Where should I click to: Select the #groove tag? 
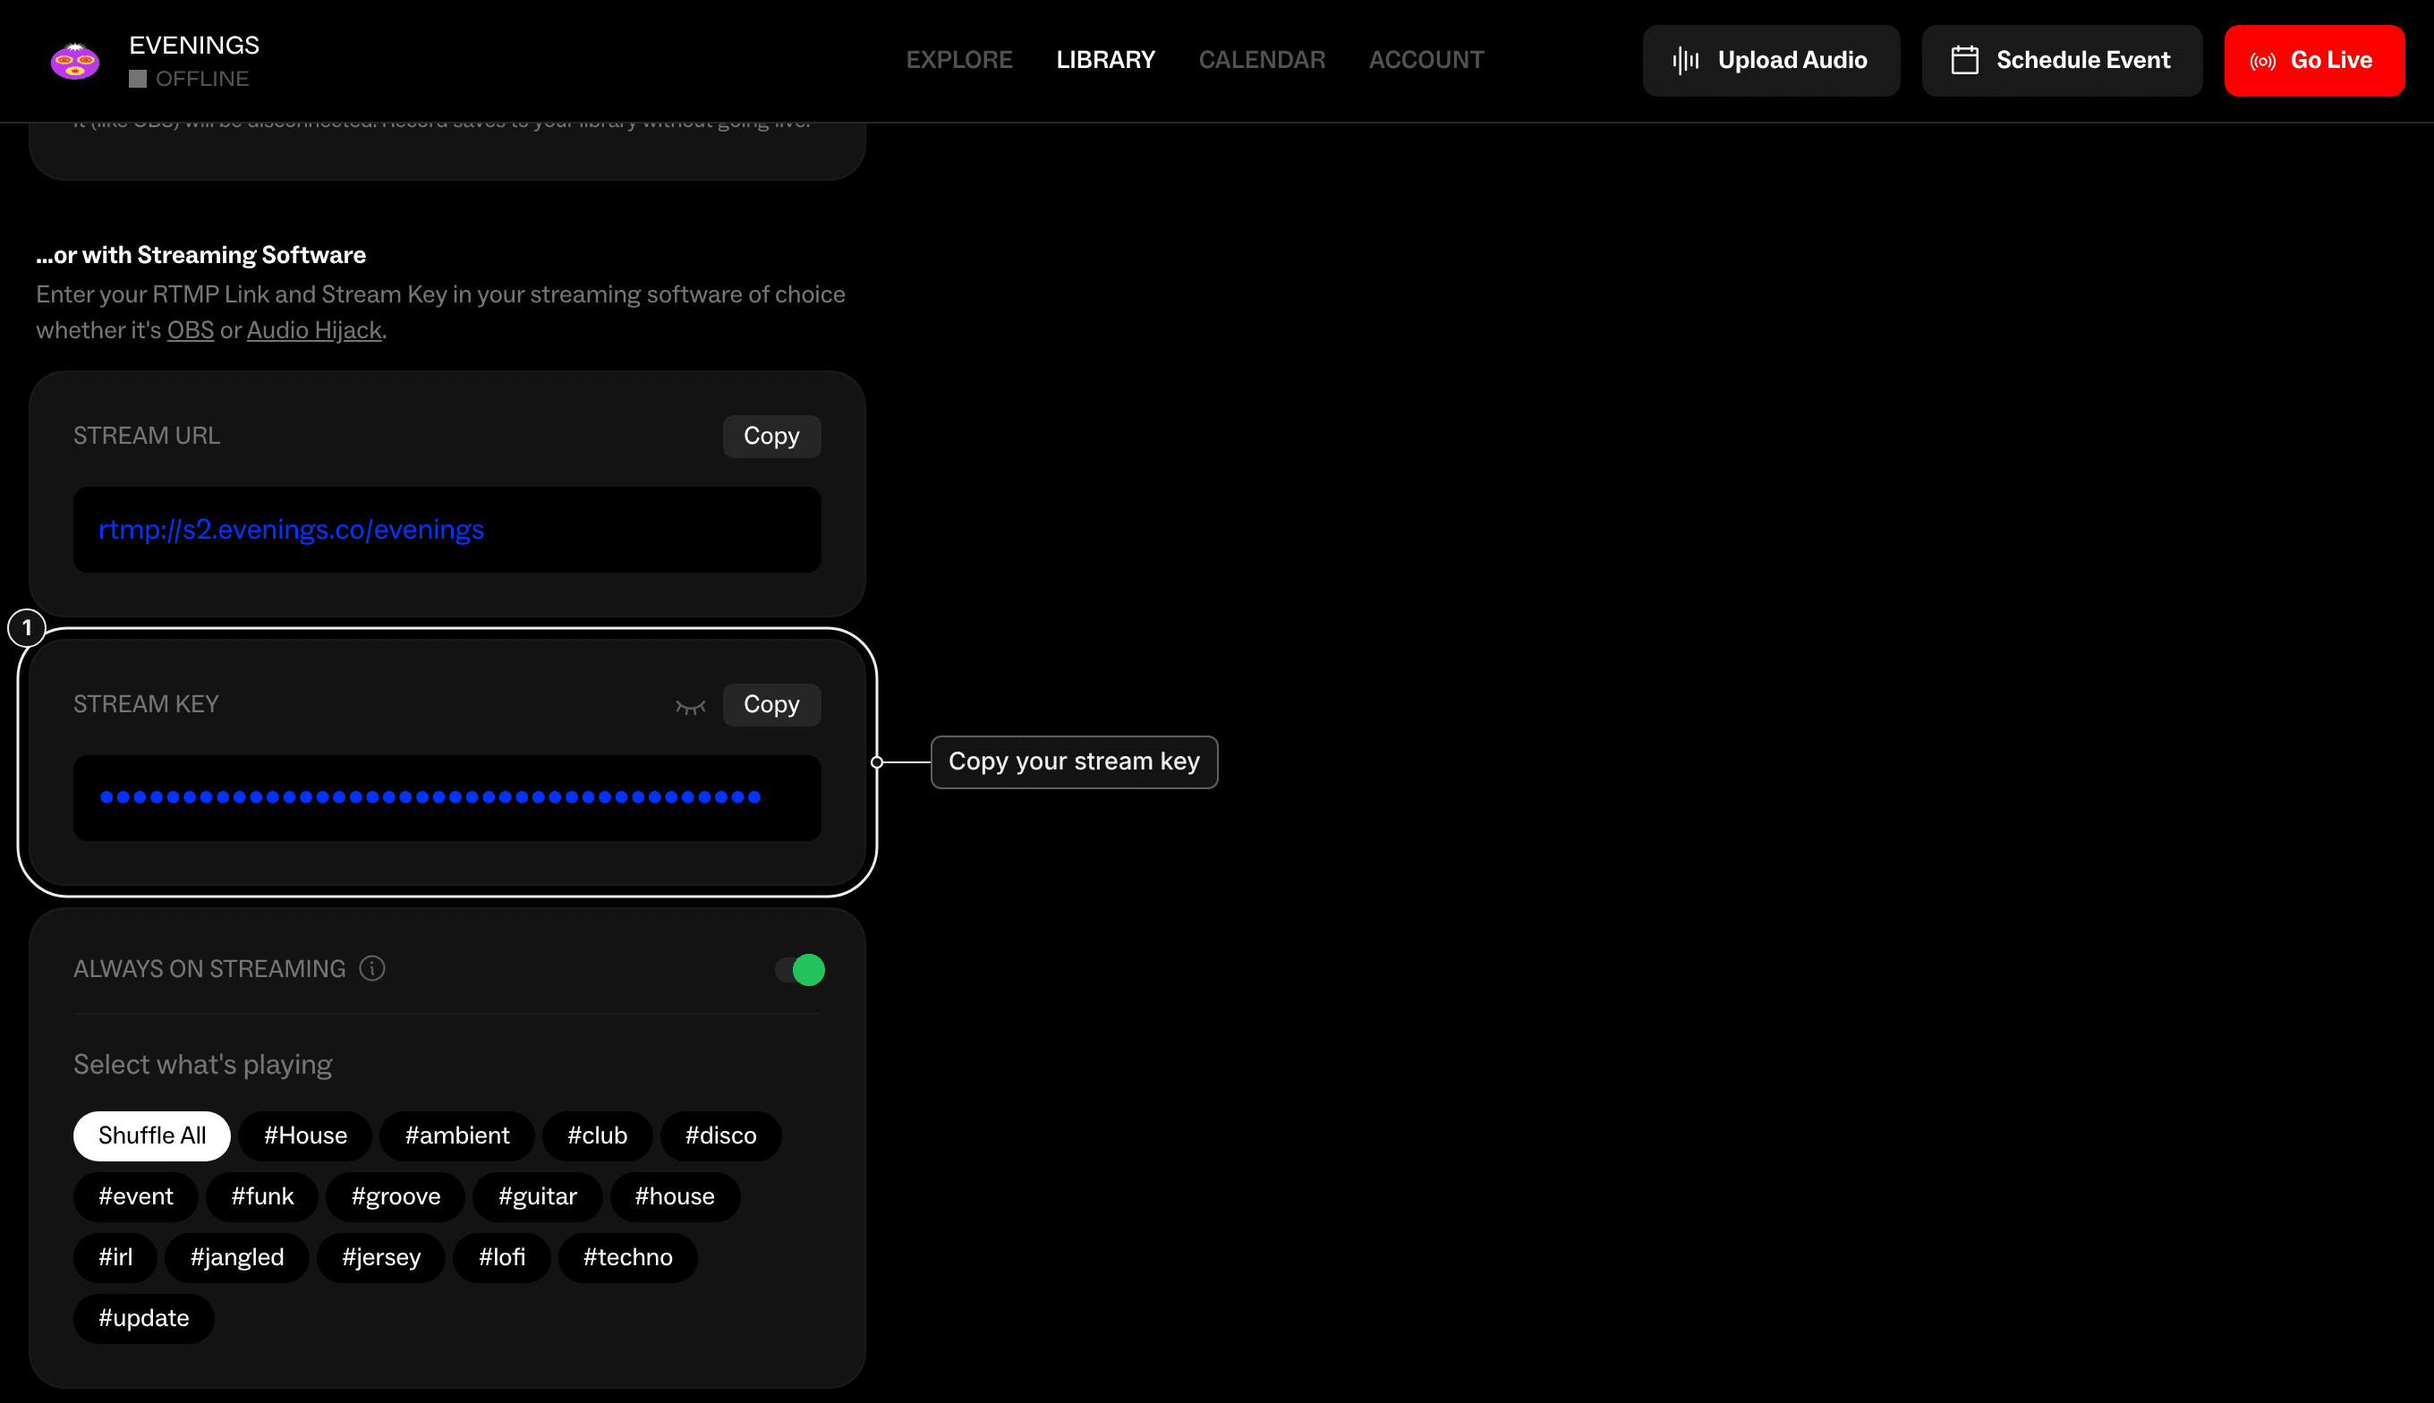396,1195
